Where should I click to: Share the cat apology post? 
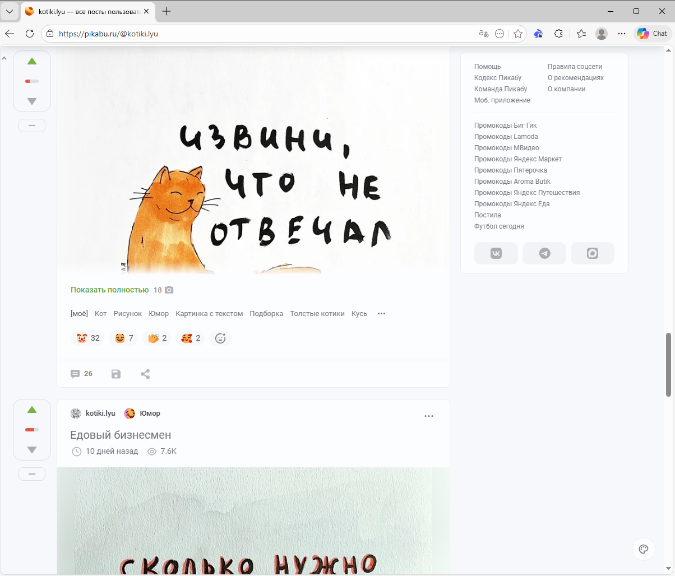(x=145, y=374)
